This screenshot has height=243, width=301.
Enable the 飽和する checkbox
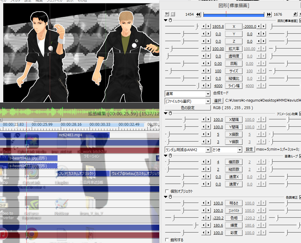point(167,240)
